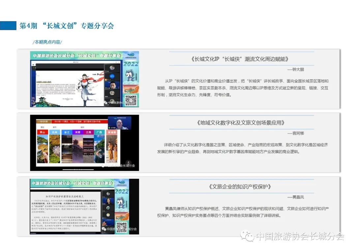The width and height of the screenshot is (356, 252).
Task: Open the title 《地域文化数字化及文旅文创场景应用》
Action: 241,123
